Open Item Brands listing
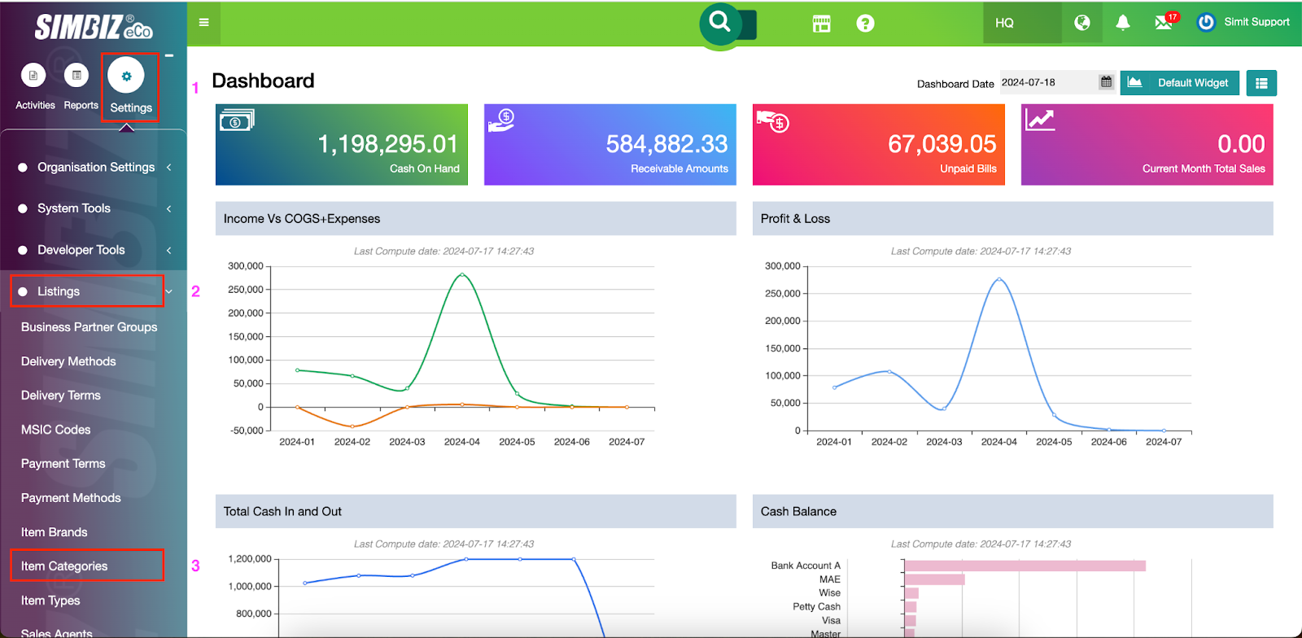This screenshot has width=1302, height=638. coord(55,532)
